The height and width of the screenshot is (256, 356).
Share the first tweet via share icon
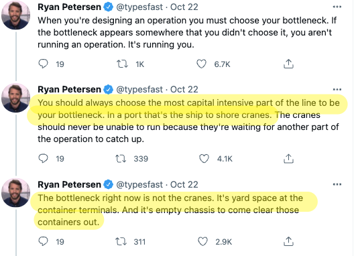[x=288, y=64]
